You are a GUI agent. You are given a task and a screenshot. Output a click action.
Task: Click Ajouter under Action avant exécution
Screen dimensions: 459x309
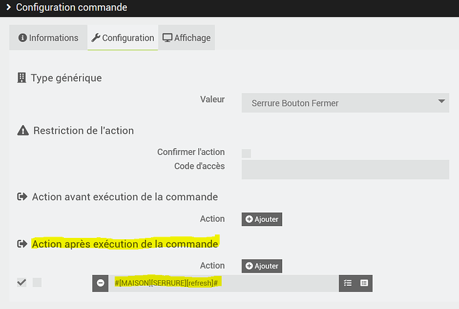(x=261, y=219)
